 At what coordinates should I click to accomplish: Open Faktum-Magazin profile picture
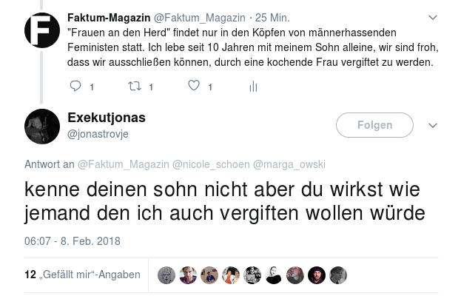[x=42, y=31]
